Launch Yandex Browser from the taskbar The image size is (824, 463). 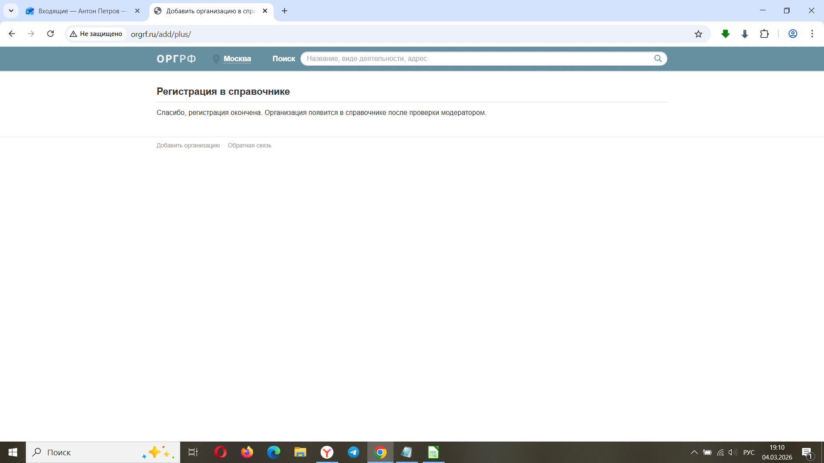coord(327,452)
